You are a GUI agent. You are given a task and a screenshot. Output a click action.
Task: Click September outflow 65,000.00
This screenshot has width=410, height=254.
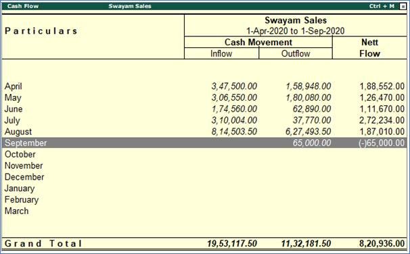coord(312,143)
